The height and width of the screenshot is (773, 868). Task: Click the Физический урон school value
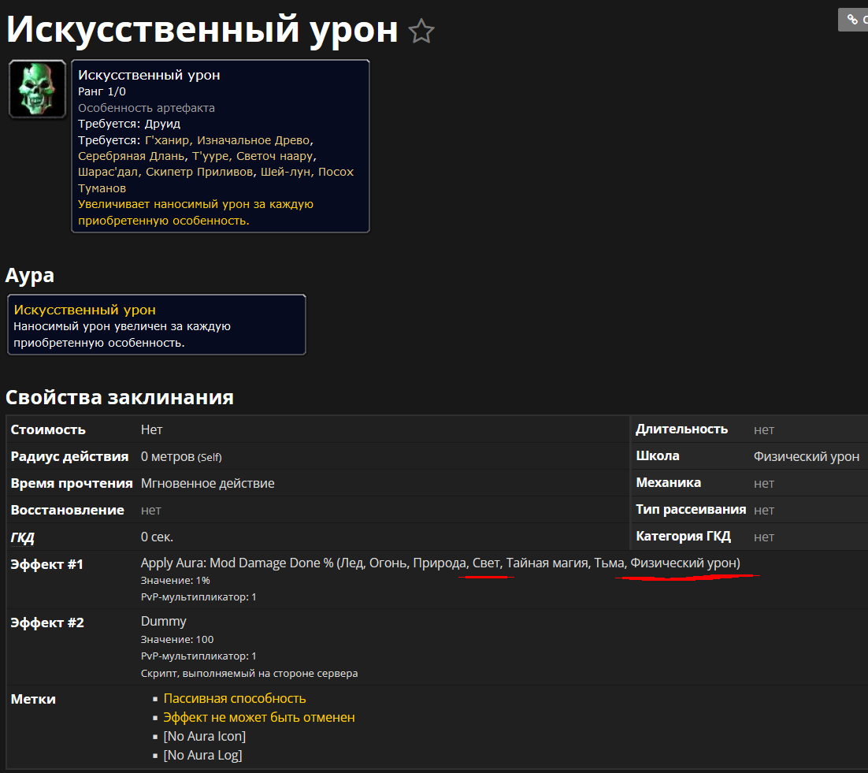coord(806,456)
